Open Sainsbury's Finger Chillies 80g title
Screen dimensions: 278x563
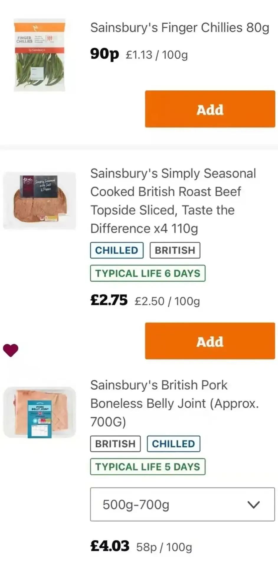(x=180, y=28)
